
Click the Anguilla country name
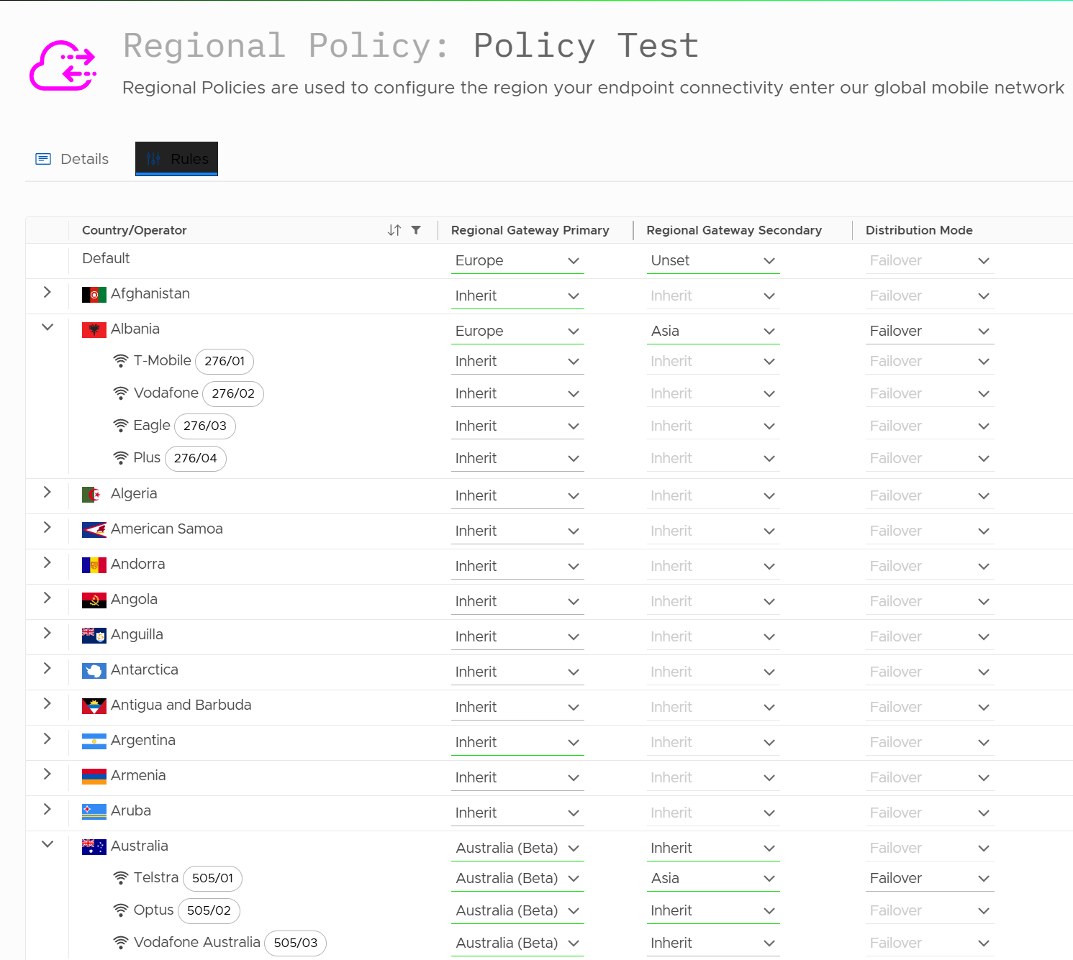(x=137, y=634)
